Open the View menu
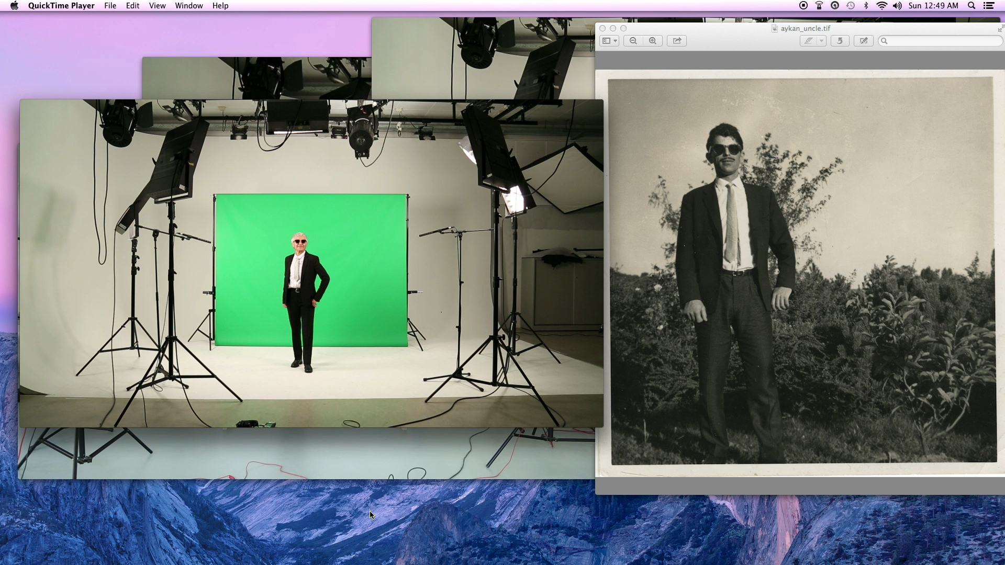The width and height of the screenshot is (1005, 565). click(x=157, y=6)
